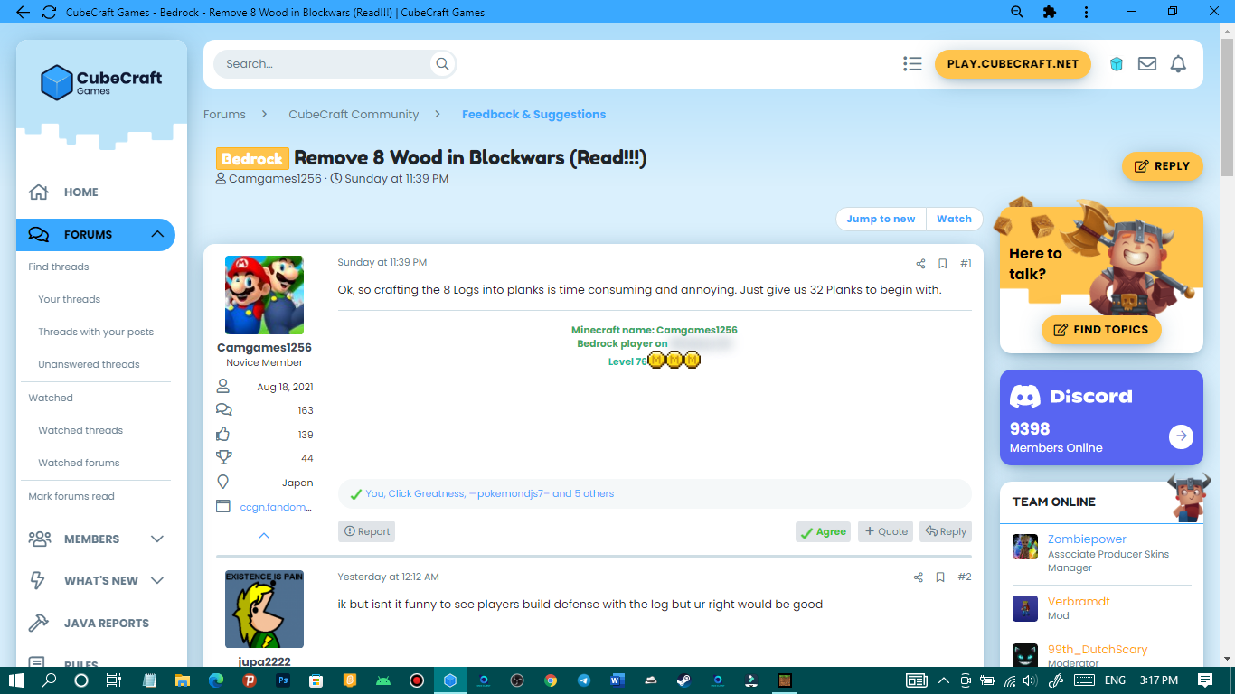Expand the Members section chevron
The height and width of the screenshot is (694, 1235).
pyautogui.click(x=157, y=539)
